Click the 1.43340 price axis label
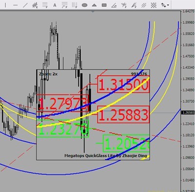195x192 pixels. point(189,67)
